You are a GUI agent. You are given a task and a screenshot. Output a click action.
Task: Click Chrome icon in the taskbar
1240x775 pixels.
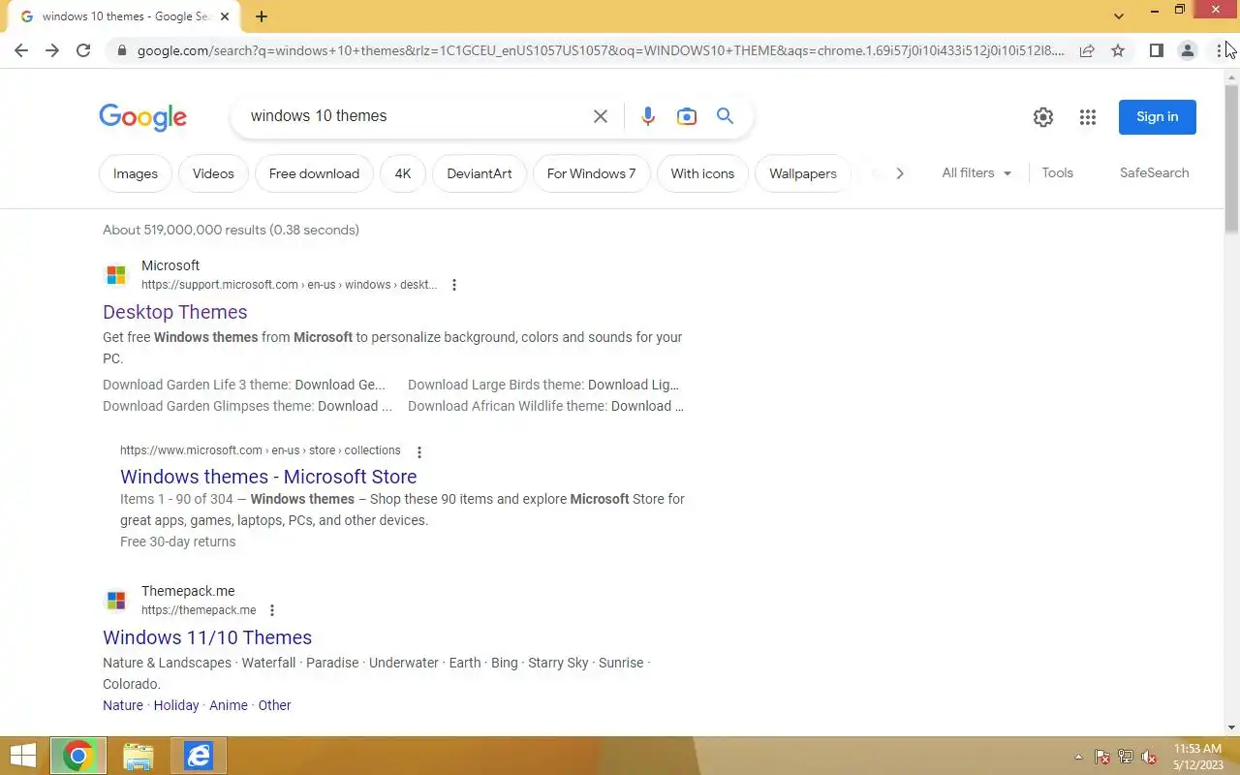point(78,756)
